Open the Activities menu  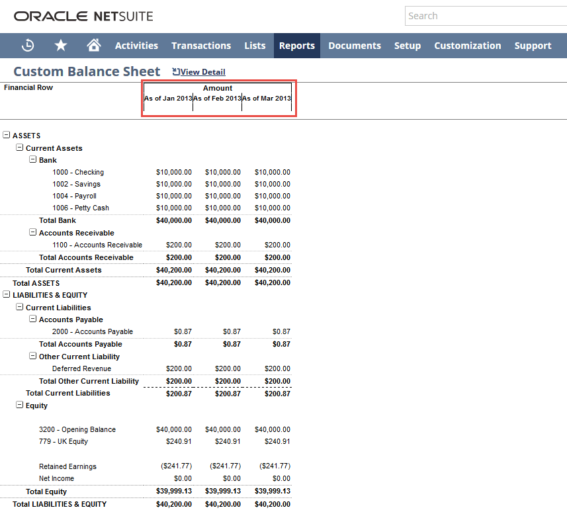click(136, 46)
